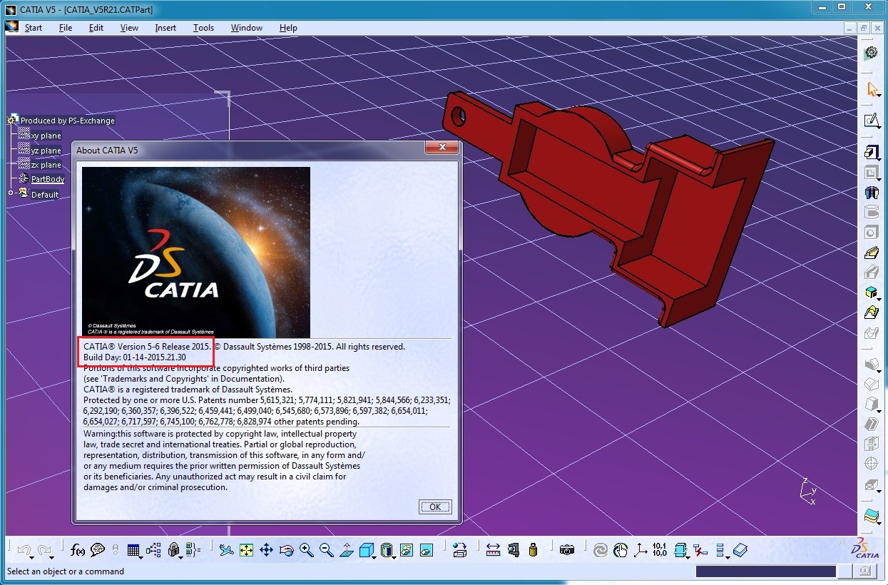The height and width of the screenshot is (585, 888).
Task: Activate the Pan view tool
Action: pyautogui.click(x=266, y=550)
